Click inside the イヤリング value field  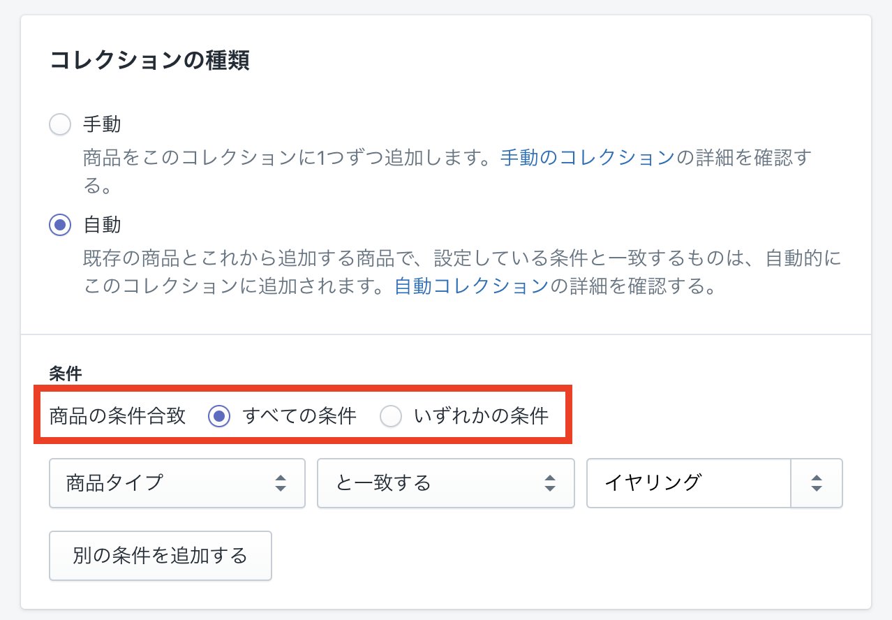[x=689, y=482]
